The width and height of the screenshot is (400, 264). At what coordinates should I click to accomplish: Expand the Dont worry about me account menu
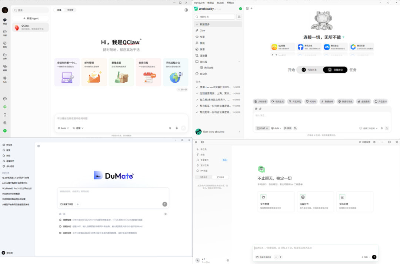pos(239,132)
